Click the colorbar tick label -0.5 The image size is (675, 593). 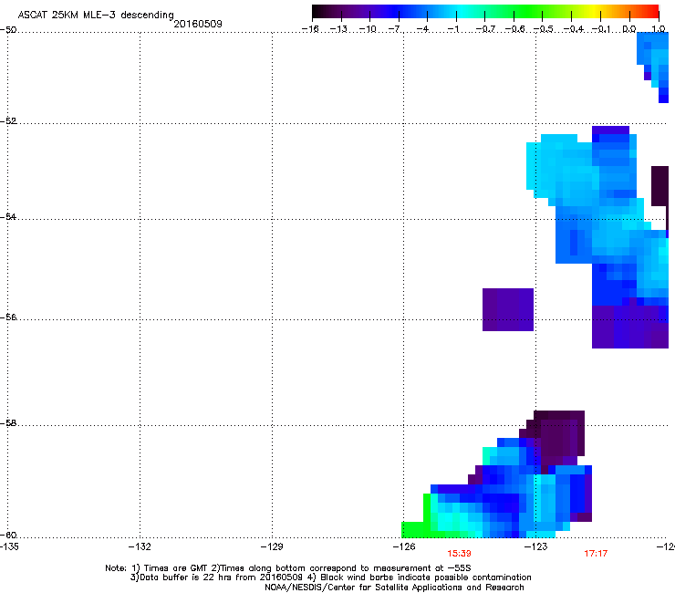pyautogui.click(x=544, y=29)
